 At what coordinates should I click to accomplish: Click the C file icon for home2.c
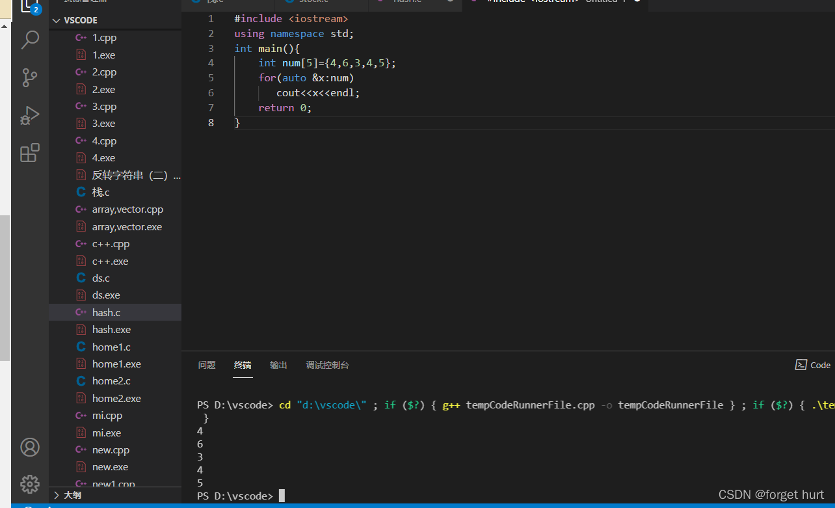coord(81,381)
